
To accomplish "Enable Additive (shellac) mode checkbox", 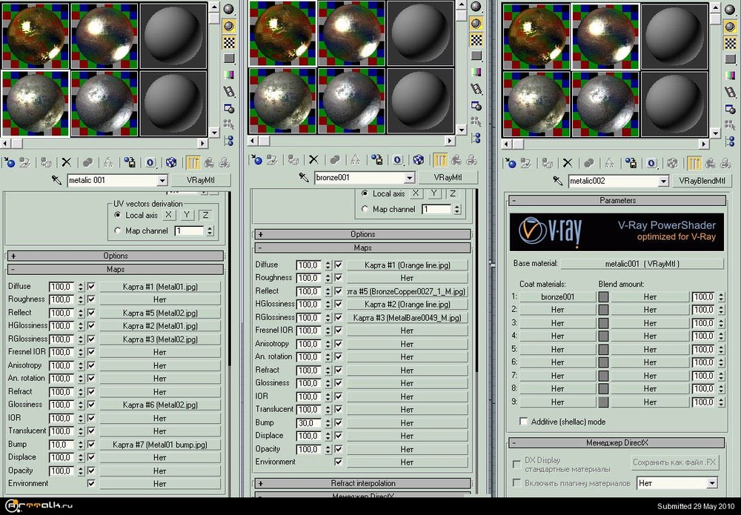I will pos(524,422).
